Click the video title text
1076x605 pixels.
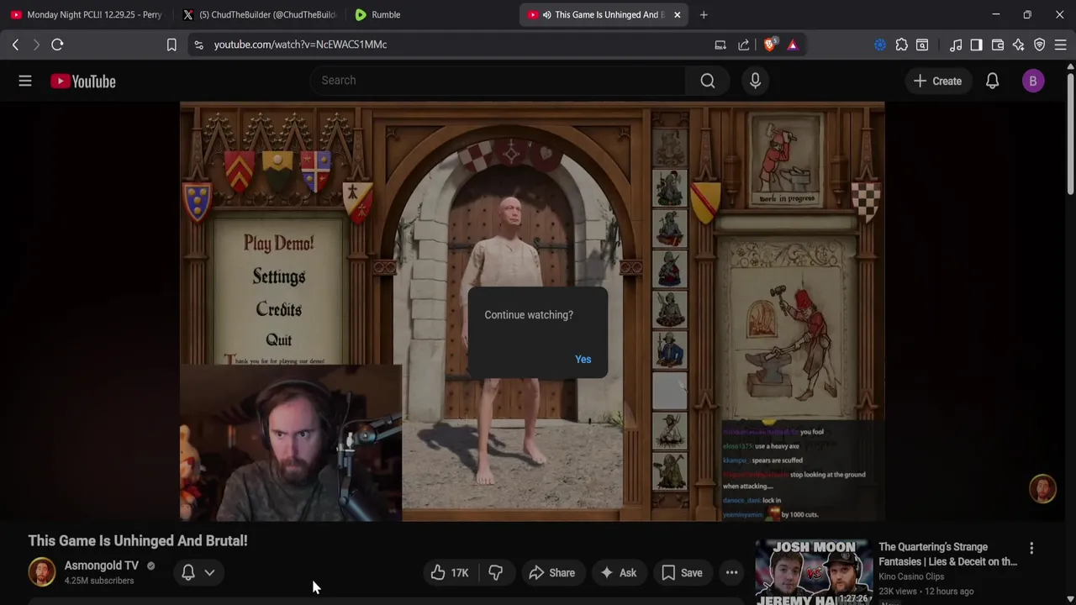pos(138,541)
